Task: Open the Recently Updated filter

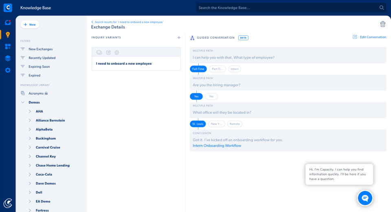Action: click(x=42, y=58)
